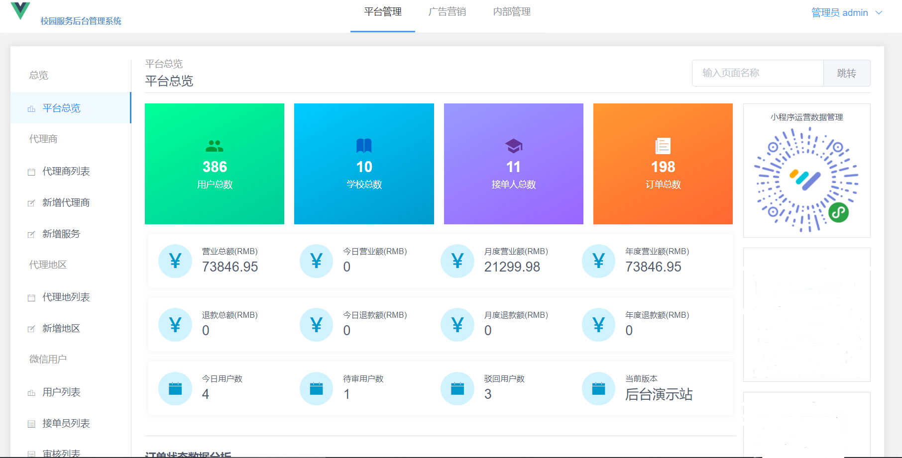Click the yen icon beside 今日退款额(RMB)
Screen dimensions: 902x458
[x=316, y=325]
